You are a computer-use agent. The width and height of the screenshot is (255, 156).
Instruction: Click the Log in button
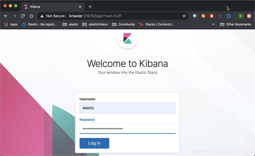(x=94, y=143)
